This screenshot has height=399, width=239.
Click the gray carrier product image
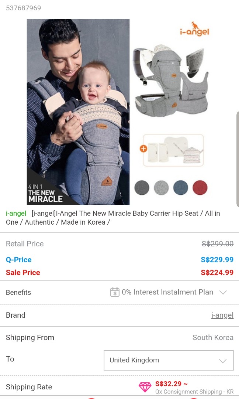171,81
